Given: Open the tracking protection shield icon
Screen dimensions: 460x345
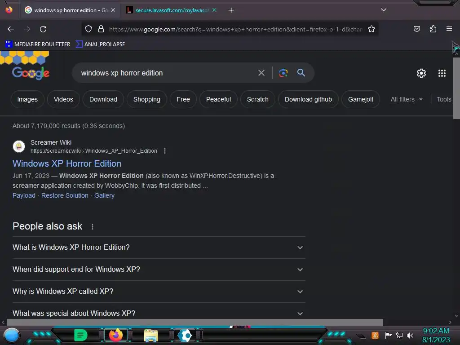Looking at the screenshot, I should [x=88, y=29].
